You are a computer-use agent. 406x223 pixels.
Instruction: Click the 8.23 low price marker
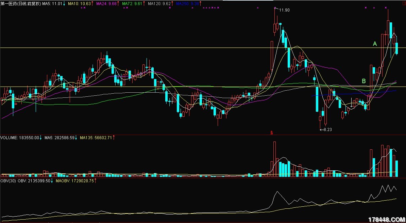[327, 130]
